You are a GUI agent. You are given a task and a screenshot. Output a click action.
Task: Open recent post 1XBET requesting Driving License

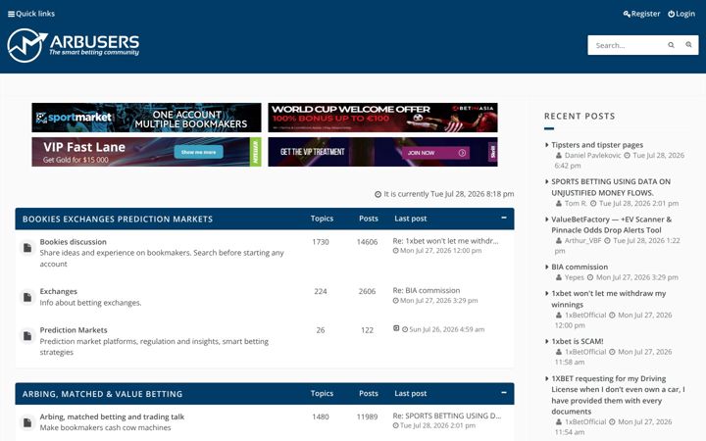click(x=618, y=395)
